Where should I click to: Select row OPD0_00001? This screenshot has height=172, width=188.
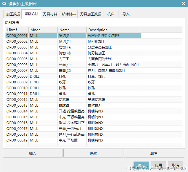pos(73,36)
